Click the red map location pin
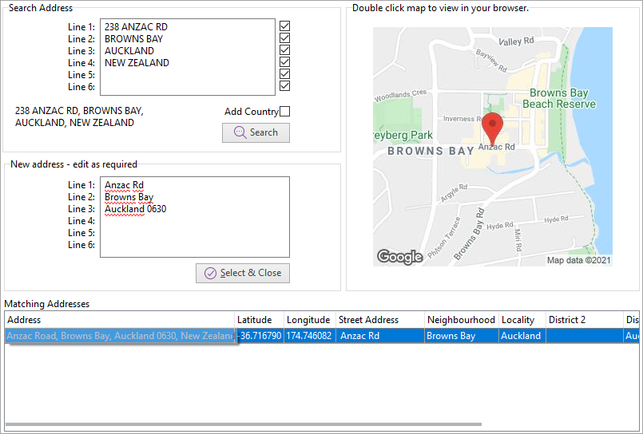 coord(494,126)
